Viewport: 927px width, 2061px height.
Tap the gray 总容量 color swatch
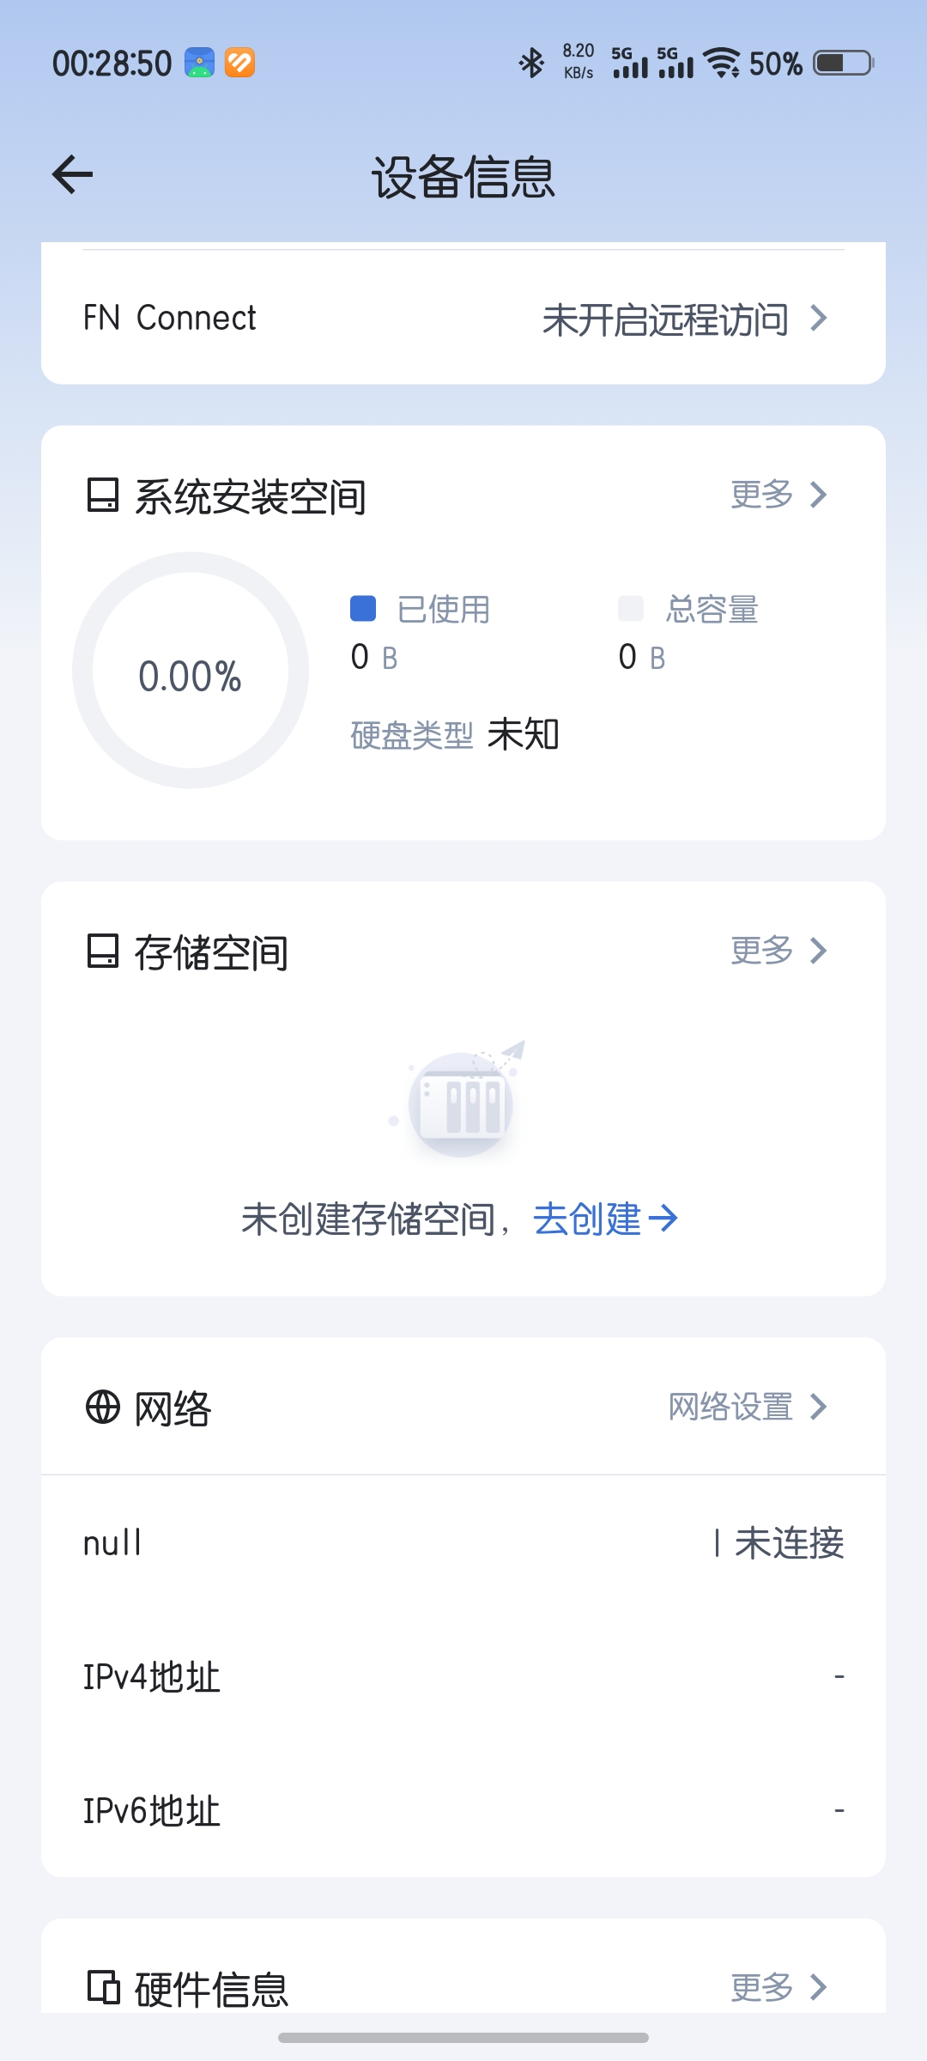(x=631, y=609)
